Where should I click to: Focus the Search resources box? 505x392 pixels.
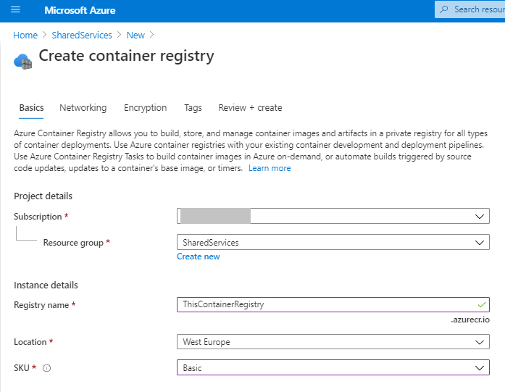[470, 9]
